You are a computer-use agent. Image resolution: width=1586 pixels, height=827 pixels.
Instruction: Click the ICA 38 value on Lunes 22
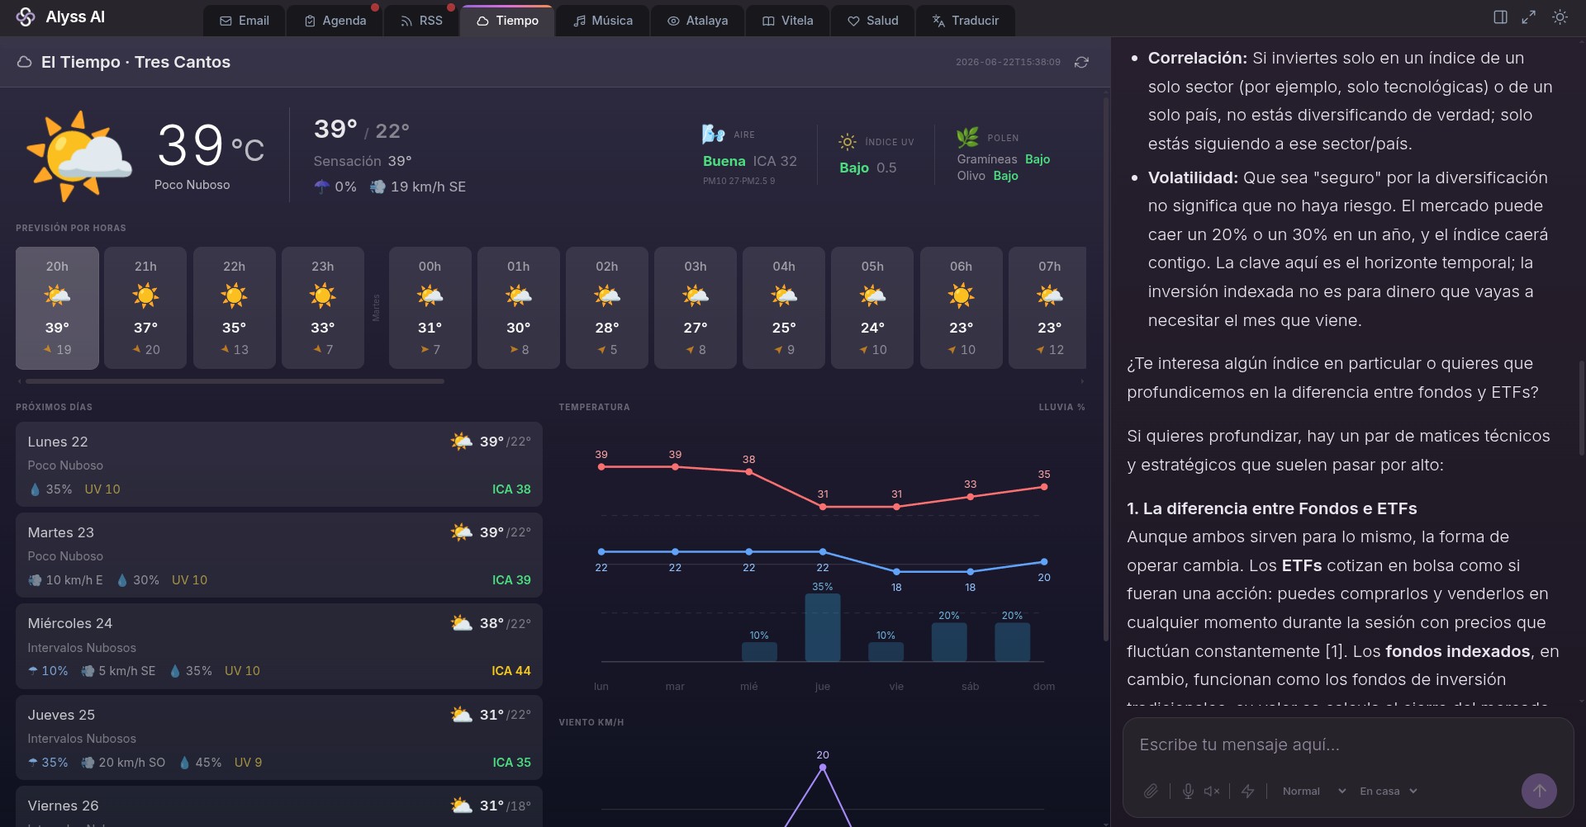pyautogui.click(x=511, y=489)
